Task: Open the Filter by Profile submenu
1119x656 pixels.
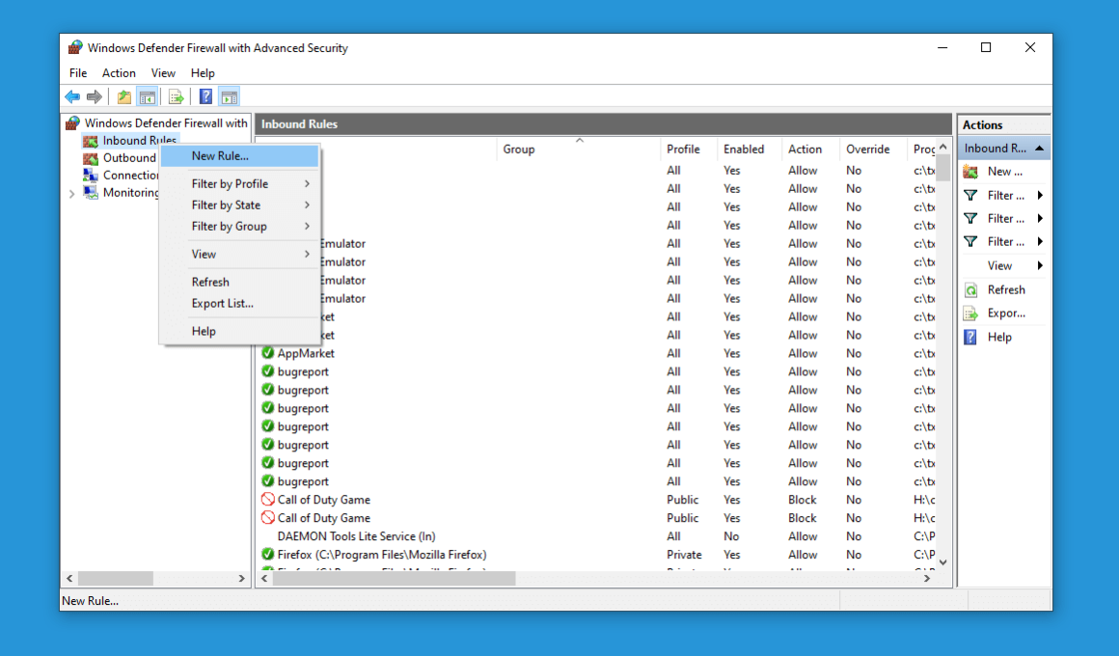Action: click(240, 183)
